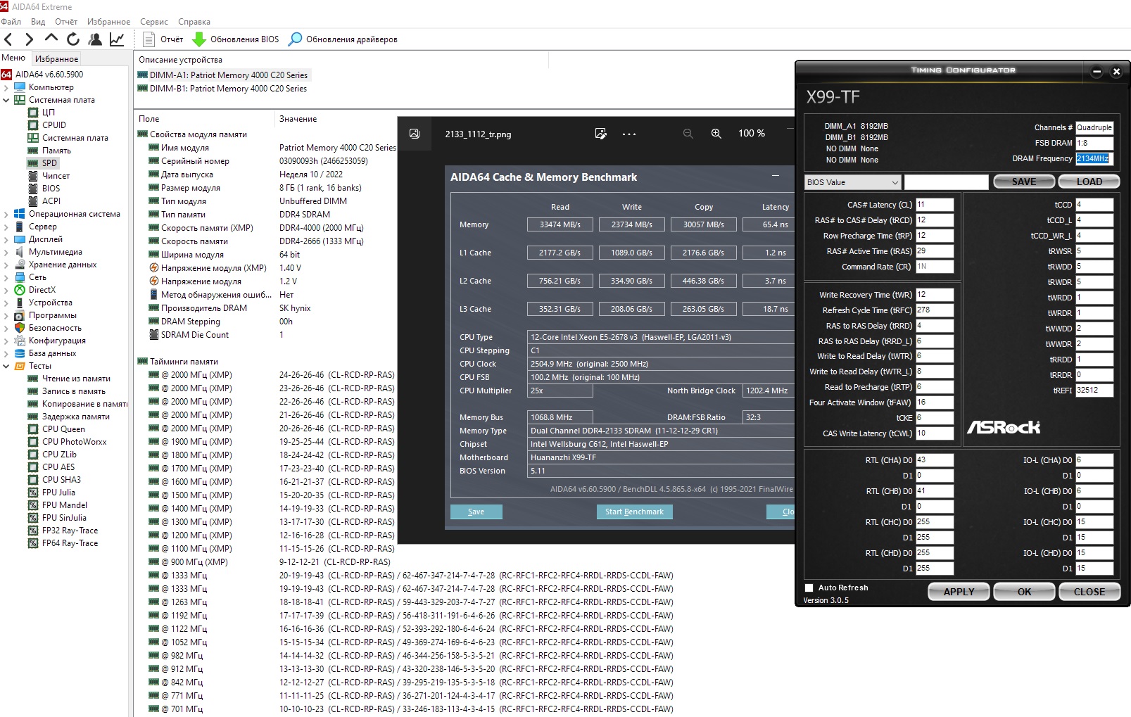This screenshot has width=1131, height=717.
Task: Click the edit image icon in viewer
Action: coord(600,134)
